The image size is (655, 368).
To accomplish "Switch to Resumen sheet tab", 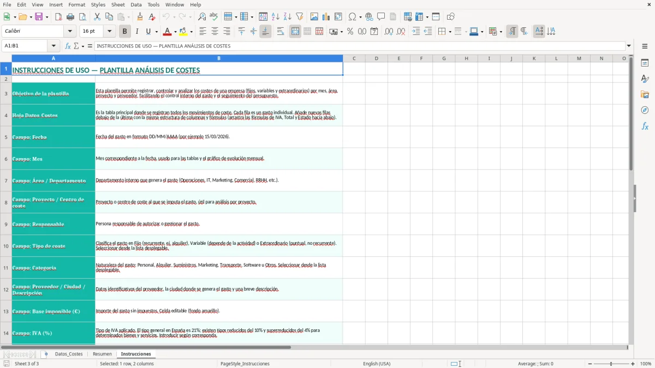I will coord(102,354).
